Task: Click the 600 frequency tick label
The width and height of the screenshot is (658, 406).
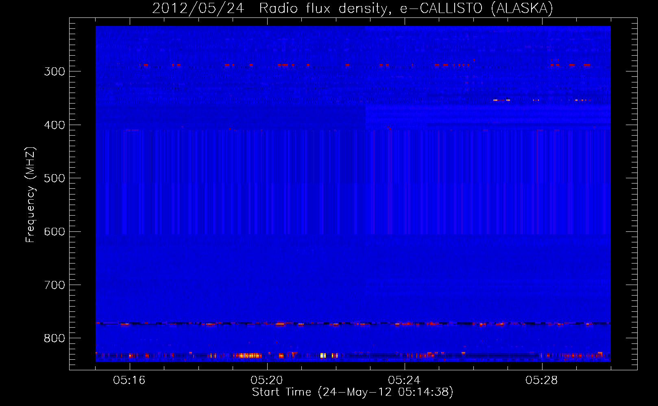Action: [54, 231]
